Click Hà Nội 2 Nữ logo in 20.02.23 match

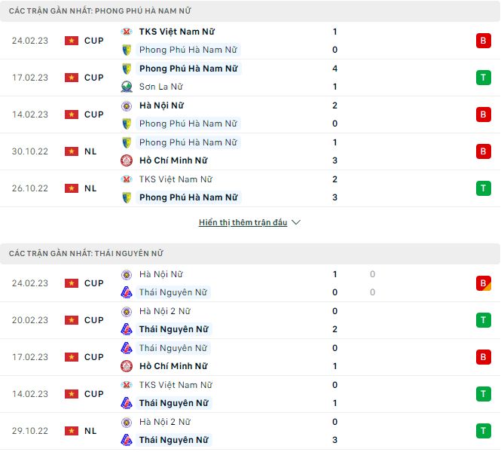point(127,311)
